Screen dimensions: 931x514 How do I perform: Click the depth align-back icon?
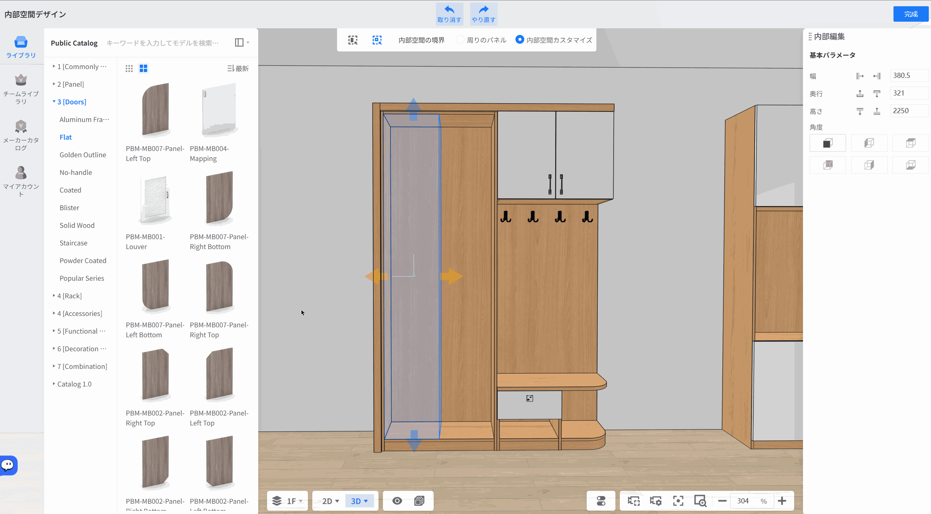coord(860,94)
